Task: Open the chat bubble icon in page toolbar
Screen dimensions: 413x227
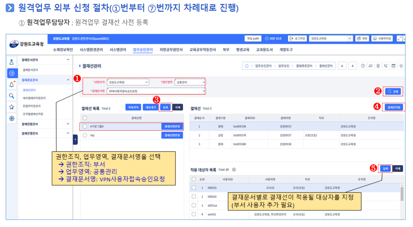Action: (371, 66)
